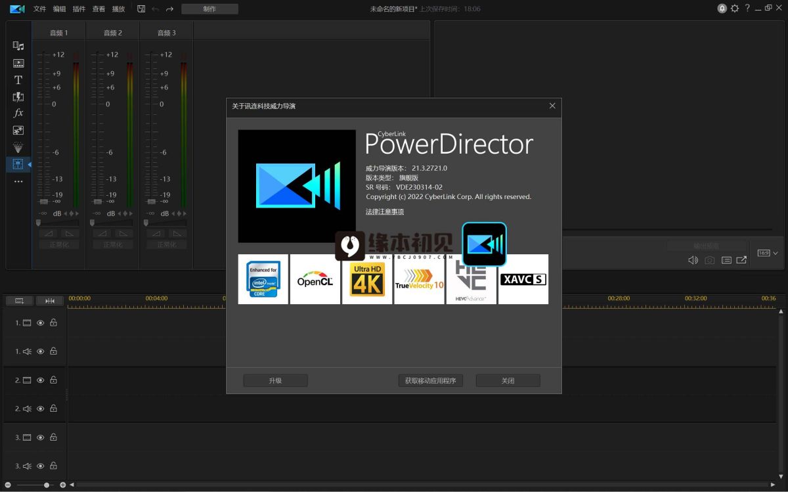Toggle visibility of video track 2
Screen dimensions: 788x492
(40, 380)
